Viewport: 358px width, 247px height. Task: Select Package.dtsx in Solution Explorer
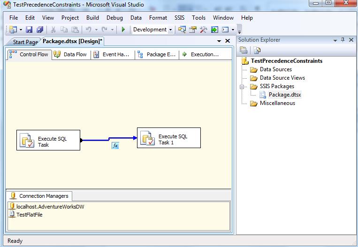pyautogui.click(x=284, y=95)
